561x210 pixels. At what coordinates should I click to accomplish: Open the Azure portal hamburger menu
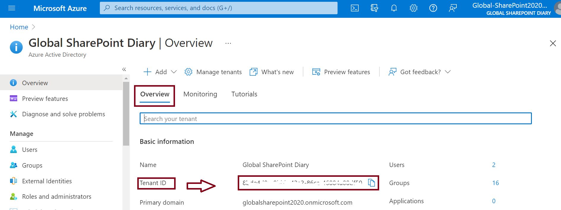(12, 8)
